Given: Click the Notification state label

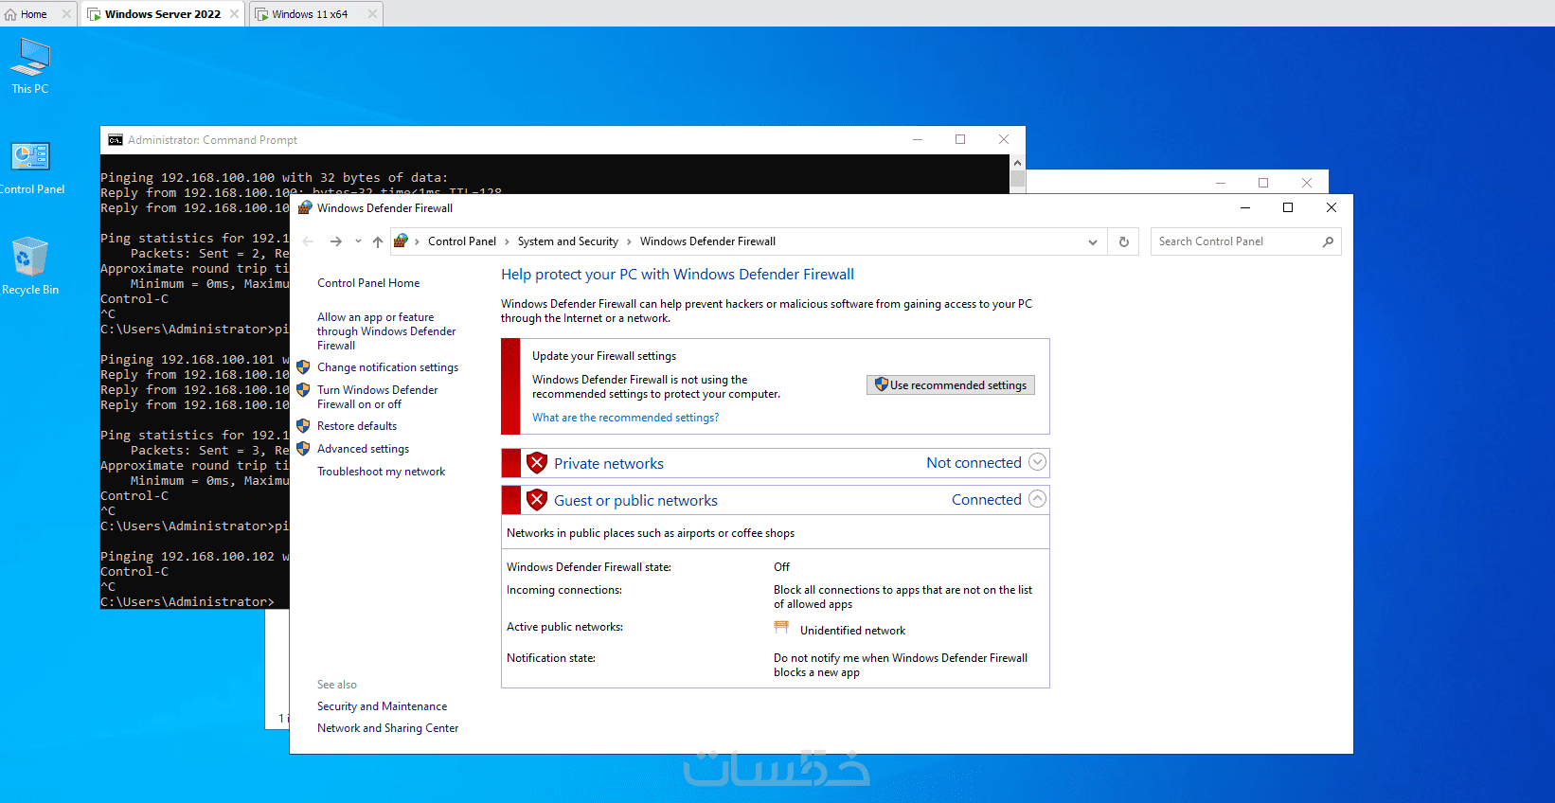Looking at the screenshot, I should pos(551,658).
